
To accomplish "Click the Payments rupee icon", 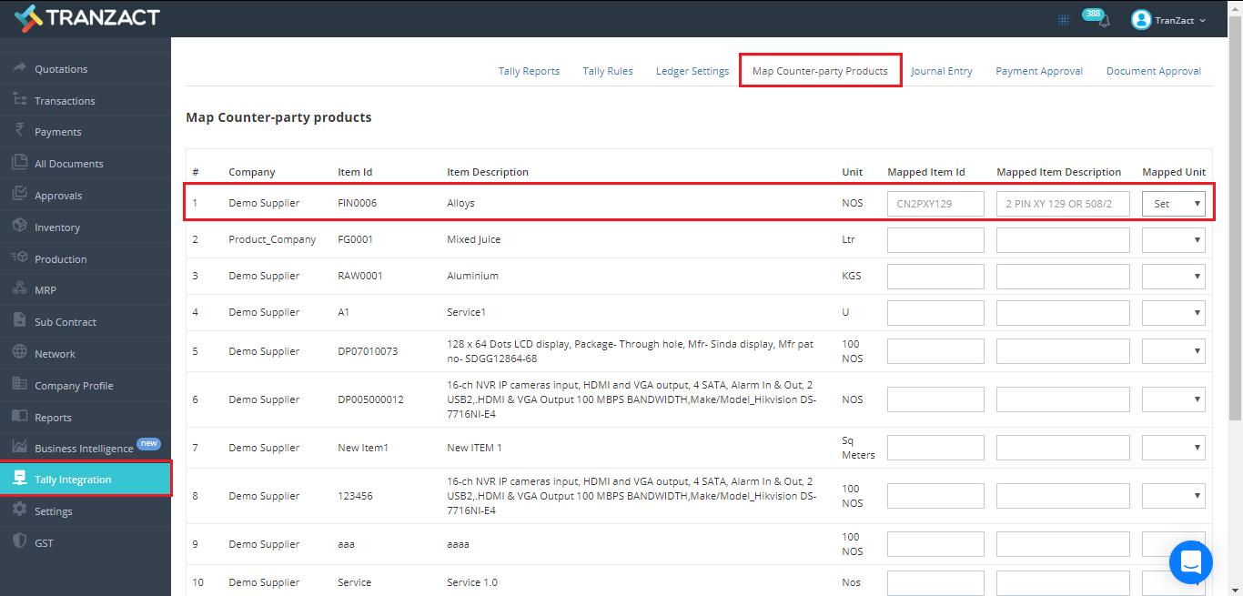I will tap(19, 131).
